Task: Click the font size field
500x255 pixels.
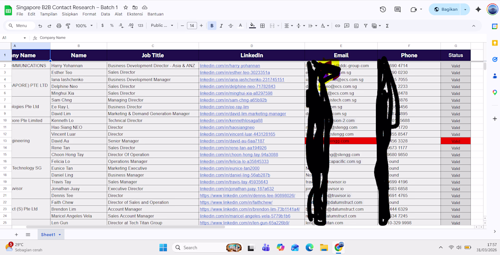Action: pos(192,26)
